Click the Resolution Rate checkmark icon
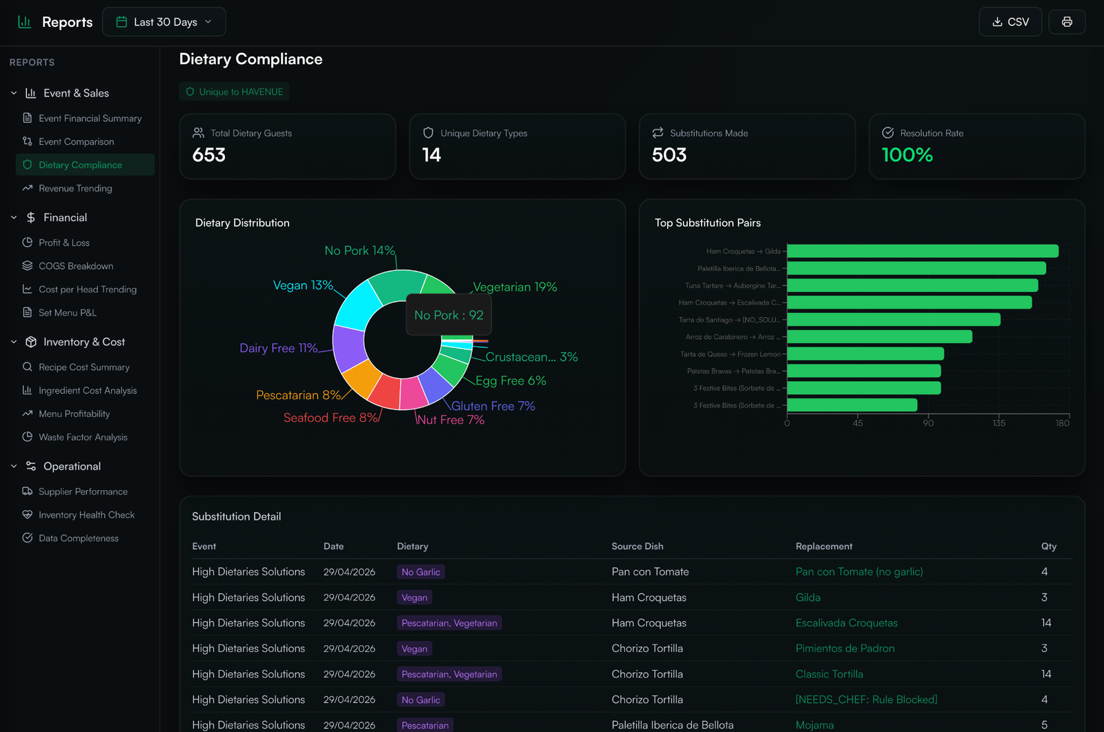Screen dimensions: 1104x732 pos(888,133)
